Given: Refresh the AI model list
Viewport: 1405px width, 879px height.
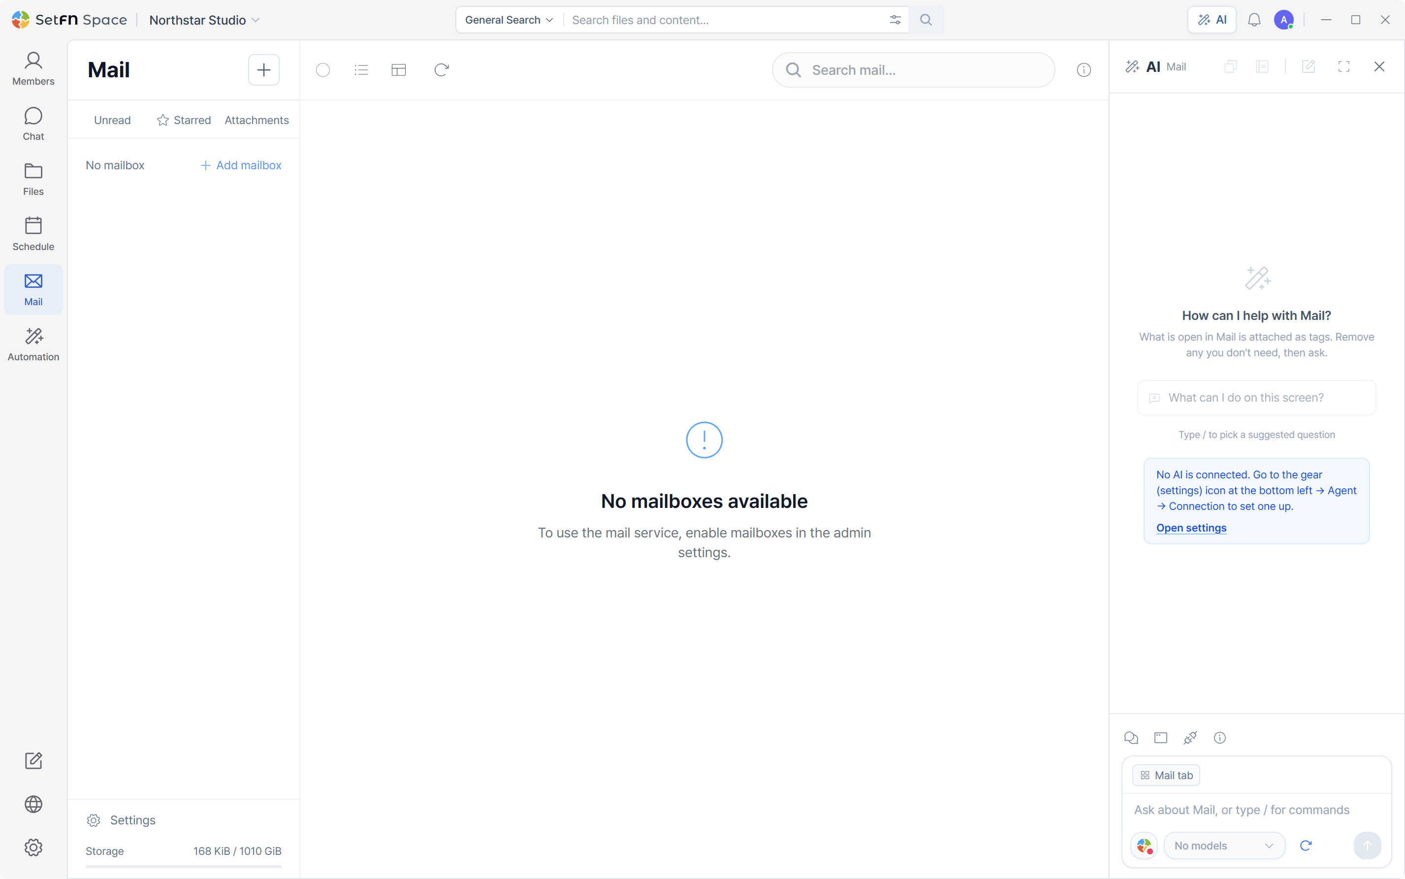Looking at the screenshot, I should point(1306,846).
